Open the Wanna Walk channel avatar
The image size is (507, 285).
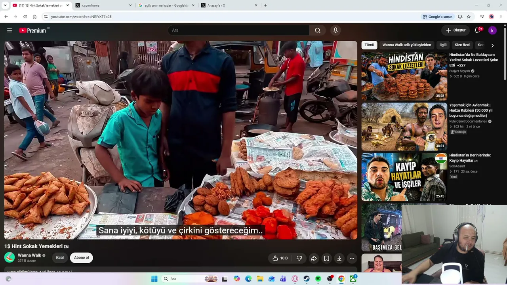10,258
